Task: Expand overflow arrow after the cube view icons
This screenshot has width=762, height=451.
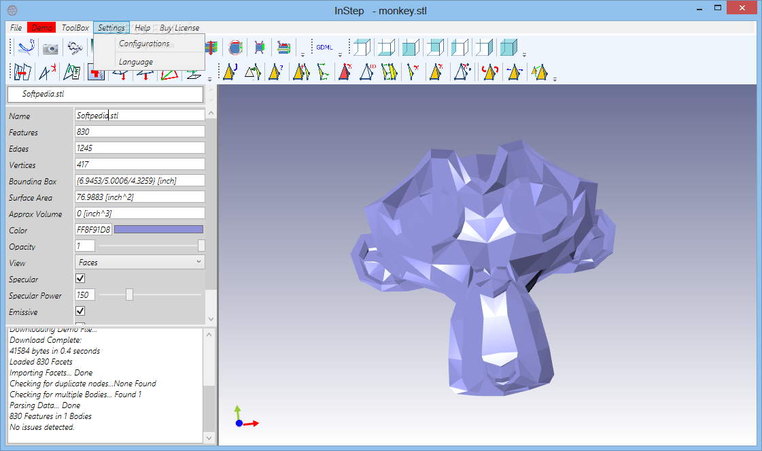Action: 524,54
